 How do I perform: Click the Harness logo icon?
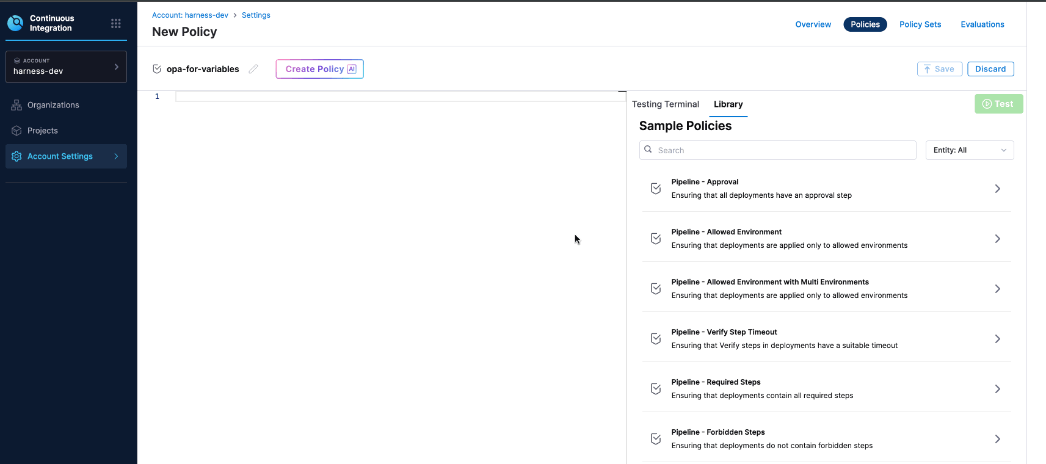[15, 23]
